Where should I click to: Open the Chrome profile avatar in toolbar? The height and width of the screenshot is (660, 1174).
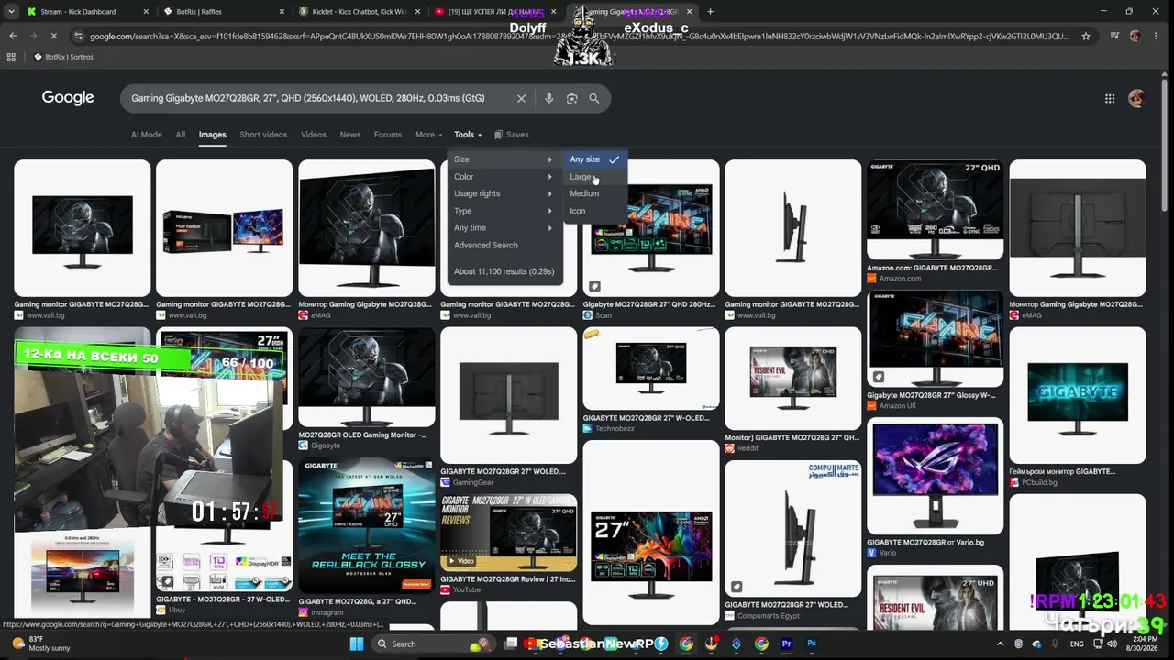pyautogui.click(x=1135, y=36)
